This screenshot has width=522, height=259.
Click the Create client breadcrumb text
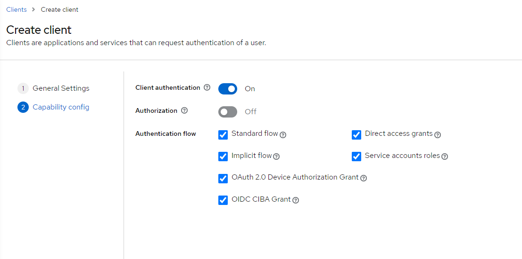pos(59,9)
